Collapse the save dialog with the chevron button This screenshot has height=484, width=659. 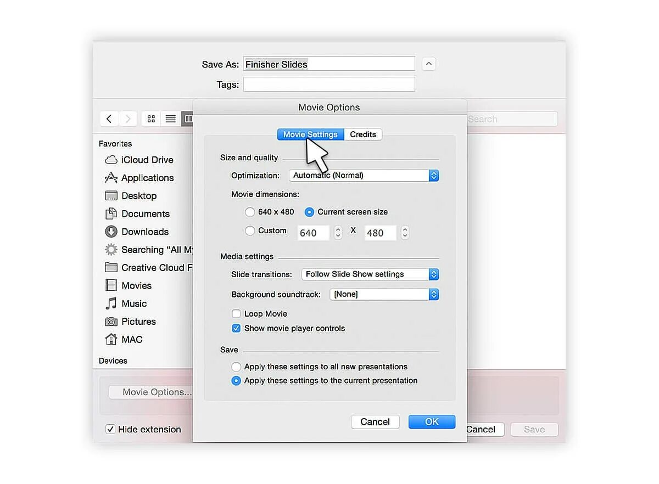tap(429, 64)
